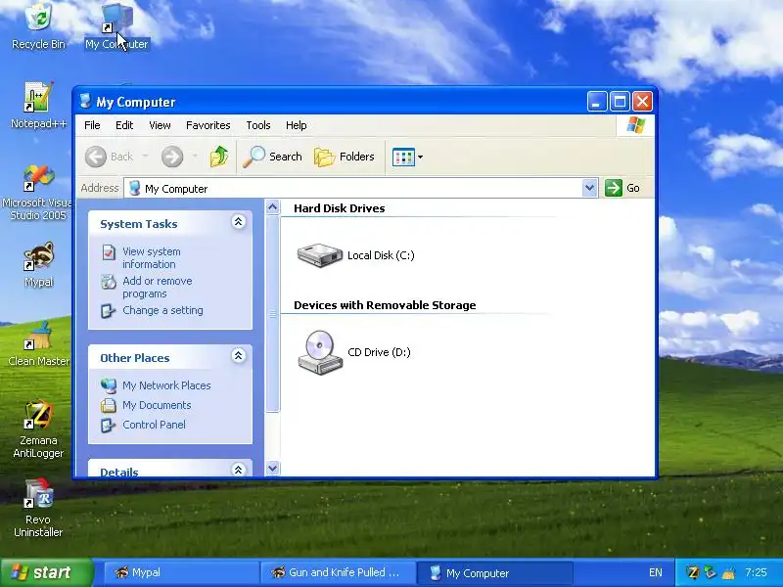Click My Computer taskbar button
The width and height of the screenshot is (783, 587).
[x=494, y=572]
